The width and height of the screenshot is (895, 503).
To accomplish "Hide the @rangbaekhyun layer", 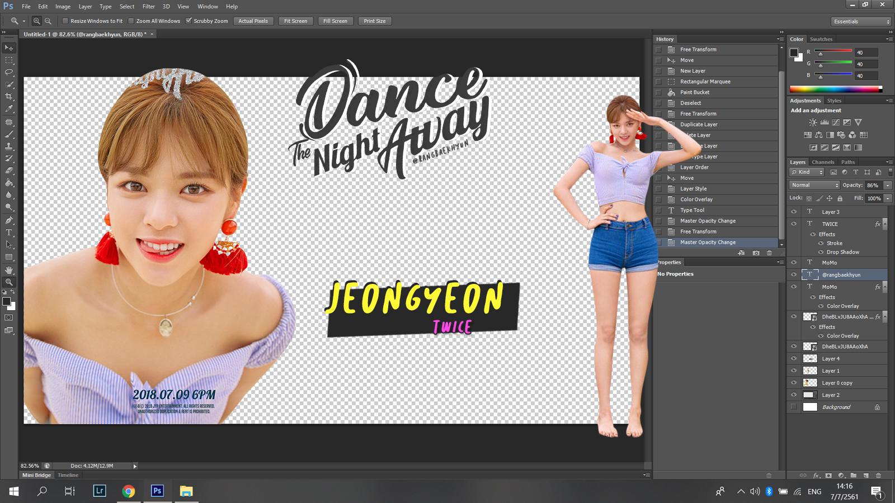I will point(793,274).
